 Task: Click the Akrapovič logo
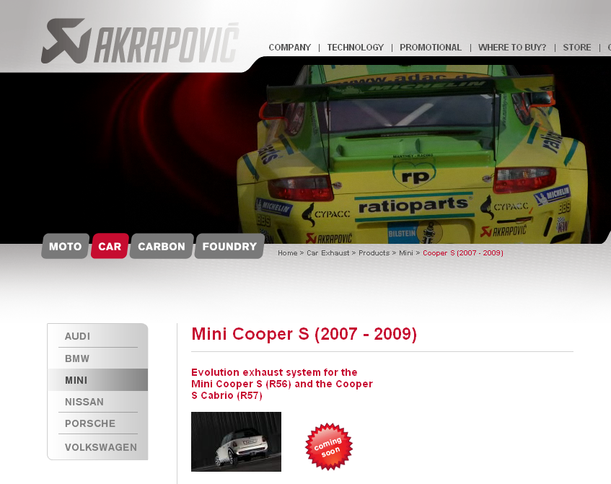click(140, 41)
